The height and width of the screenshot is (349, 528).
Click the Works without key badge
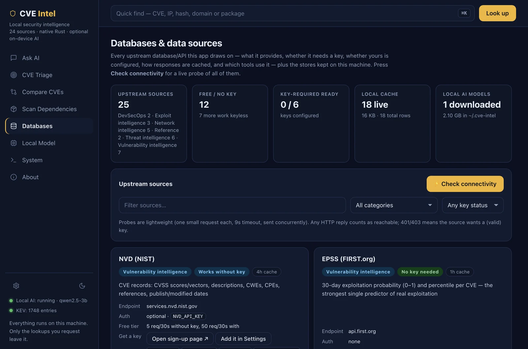(x=222, y=272)
